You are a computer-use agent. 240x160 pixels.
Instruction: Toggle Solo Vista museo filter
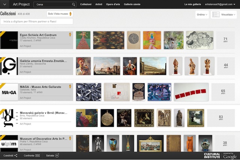(60, 14)
